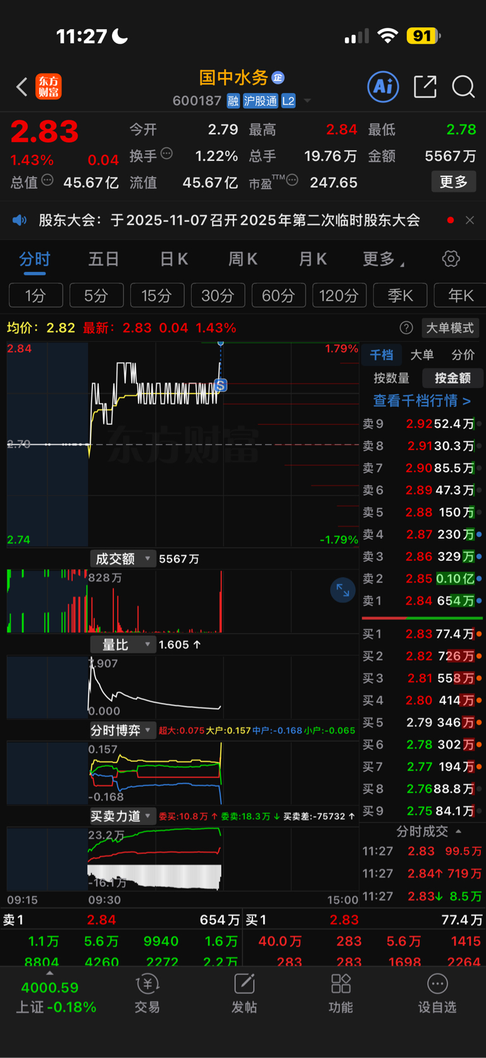Toggle 大单模式 mode
This screenshot has width=486, height=1058.
[x=450, y=328]
